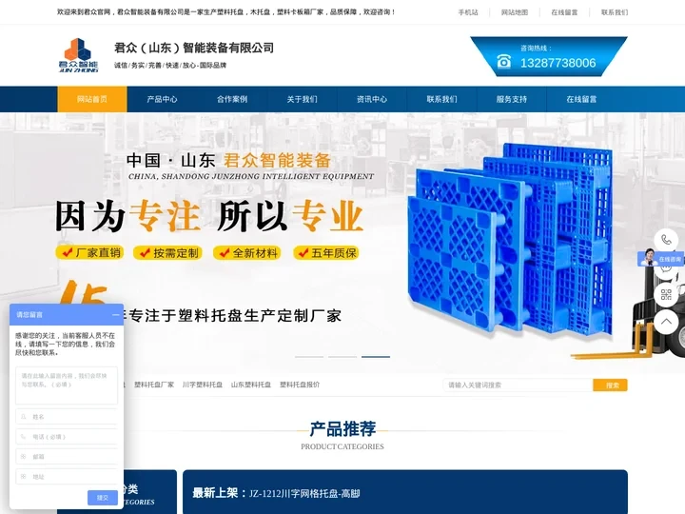Select 在线留言 in the blue navigation bar

pyautogui.click(x=581, y=99)
